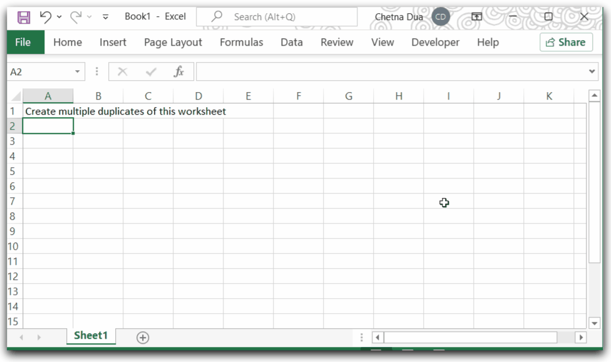Open the Name Box dropdown

coord(78,71)
